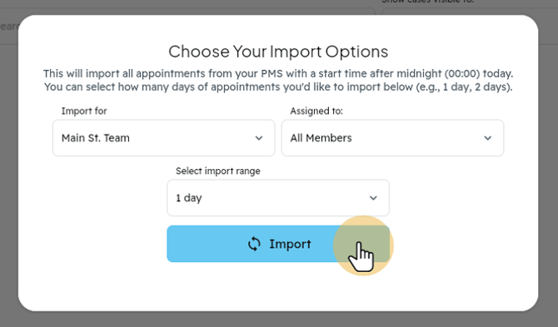Click the Choose Your Import Options heading

[278, 52]
